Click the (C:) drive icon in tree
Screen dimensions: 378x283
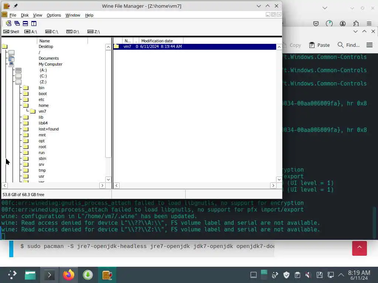(18, 76)
